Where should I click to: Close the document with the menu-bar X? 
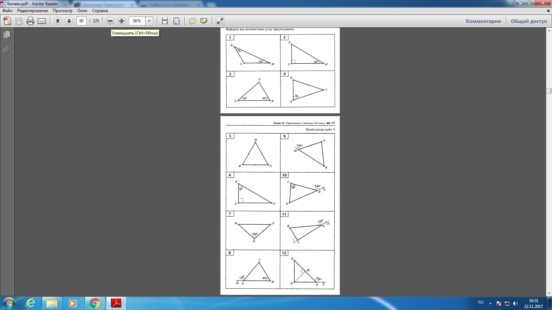[548, 11]
